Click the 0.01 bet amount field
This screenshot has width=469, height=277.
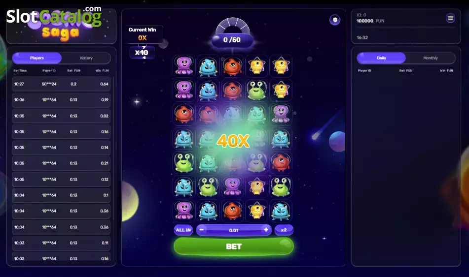(x=234, y=230)
